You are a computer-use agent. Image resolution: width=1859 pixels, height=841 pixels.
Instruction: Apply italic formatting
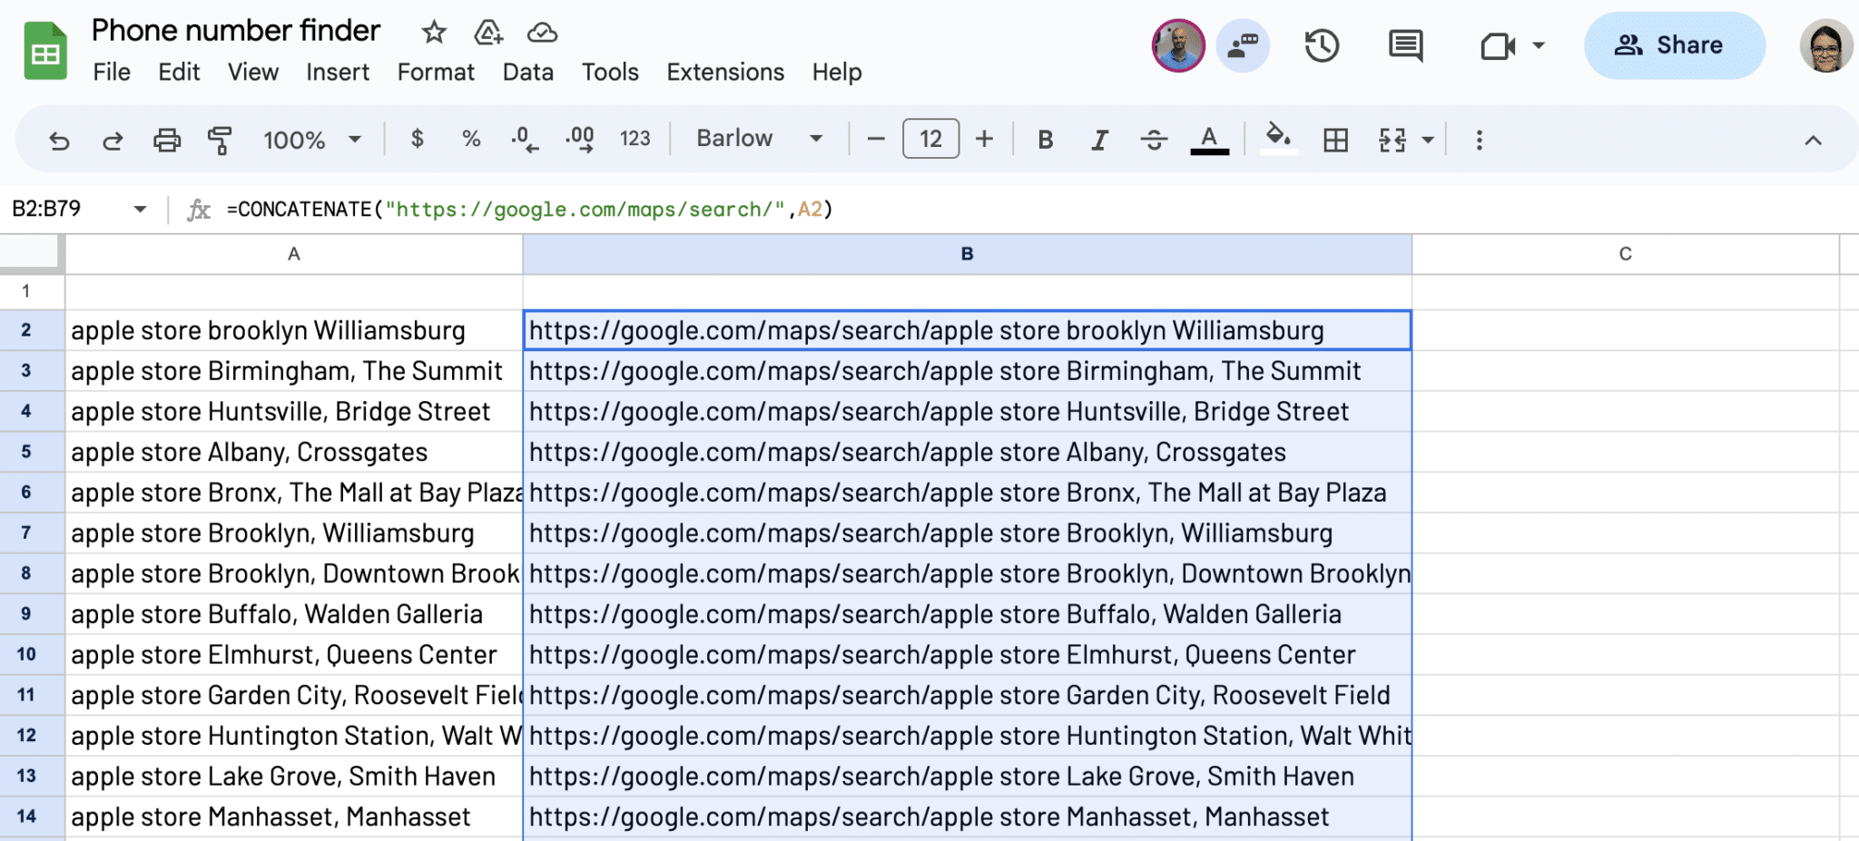1099,139
